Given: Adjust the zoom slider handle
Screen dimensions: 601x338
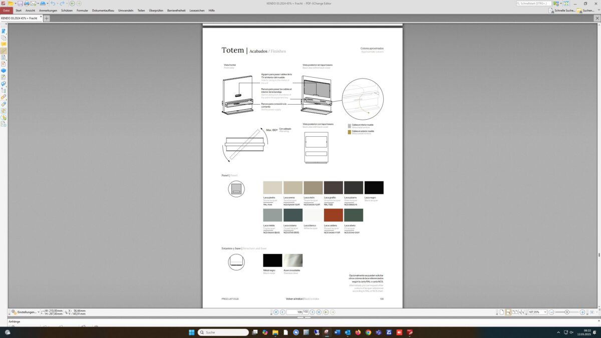Looking at the screenshot, I should 567,312.
